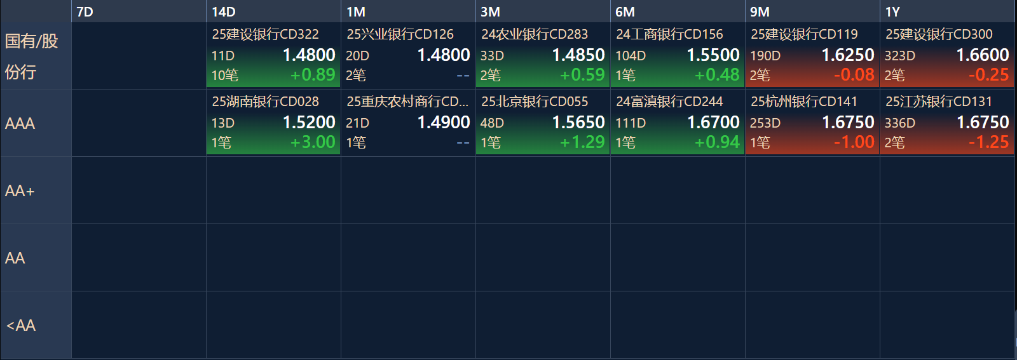
Task: Click the -0.08 change value
Action: (854, 75)
